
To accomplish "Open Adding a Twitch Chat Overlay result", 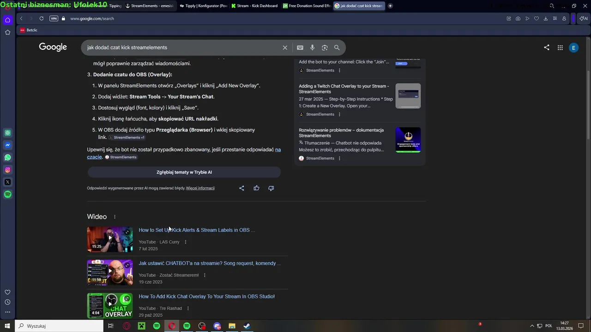I will (344, 89).
